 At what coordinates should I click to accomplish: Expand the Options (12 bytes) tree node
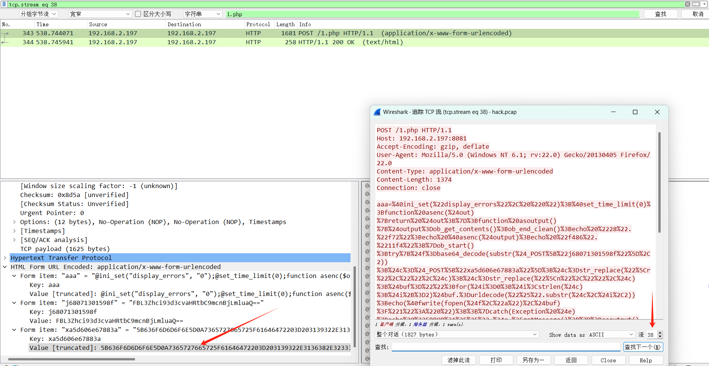click(14, 222)
